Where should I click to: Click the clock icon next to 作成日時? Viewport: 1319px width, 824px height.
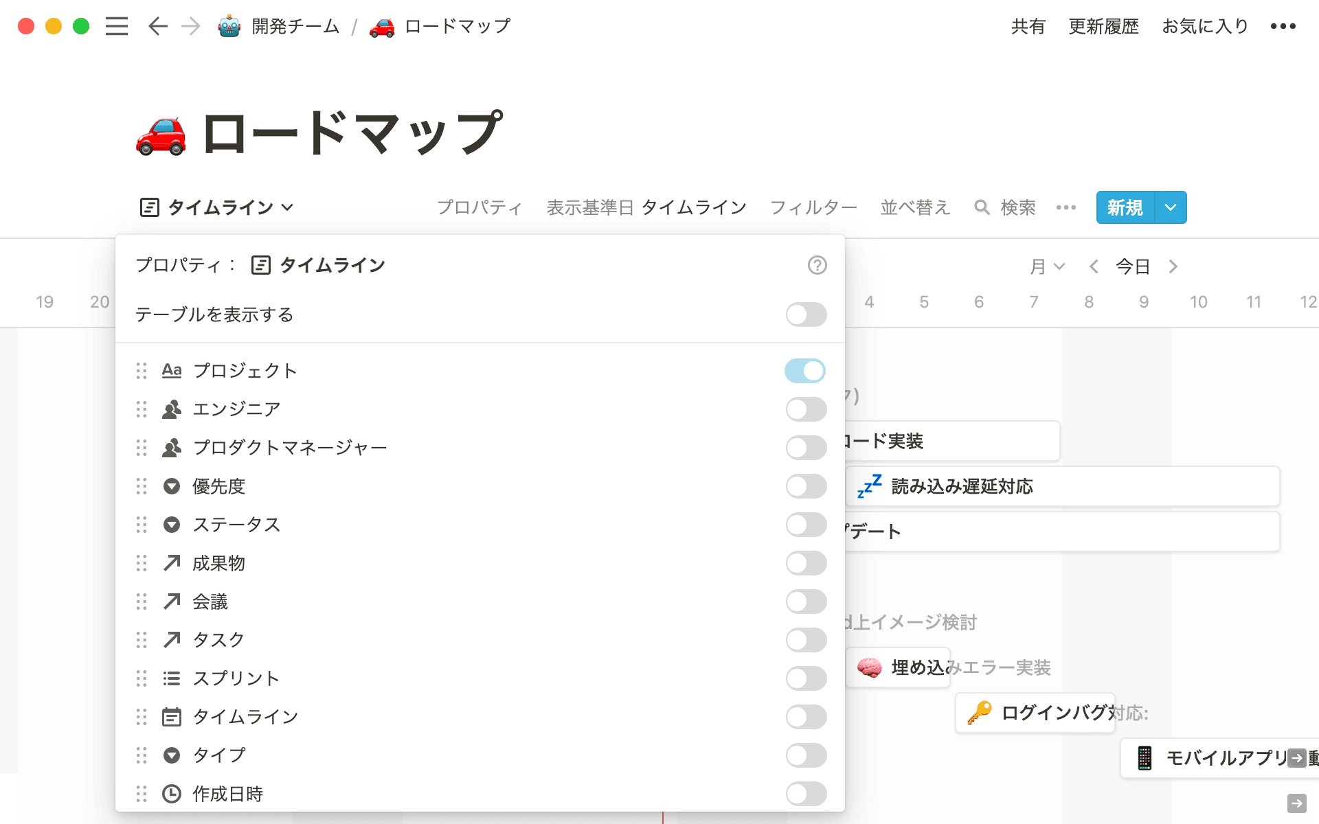coord(172,794)
